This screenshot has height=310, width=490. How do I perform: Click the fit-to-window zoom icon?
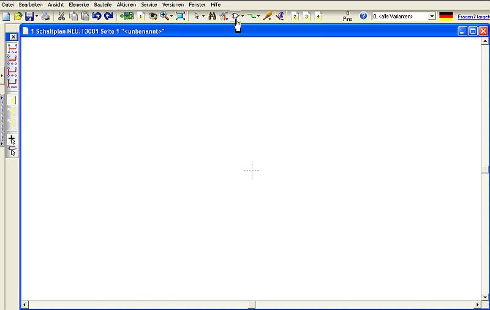(x=180, y=16)
